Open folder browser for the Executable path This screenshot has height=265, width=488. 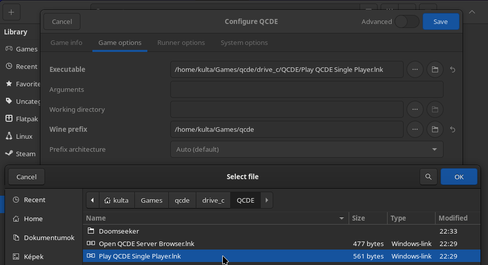(435, 69)
